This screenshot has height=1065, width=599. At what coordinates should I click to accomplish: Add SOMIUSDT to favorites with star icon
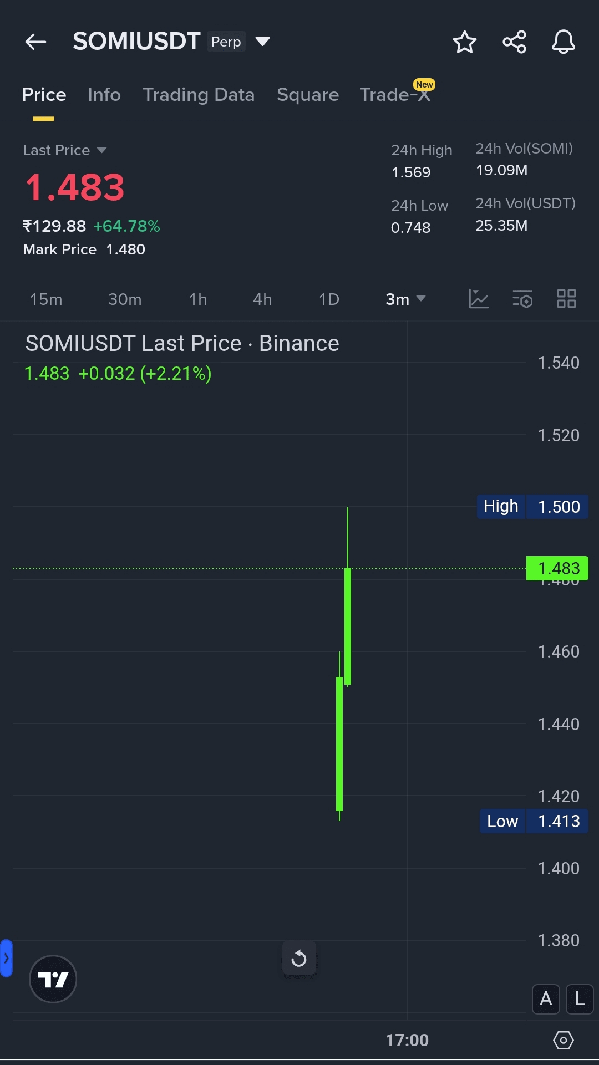click(x=464, y=42)
